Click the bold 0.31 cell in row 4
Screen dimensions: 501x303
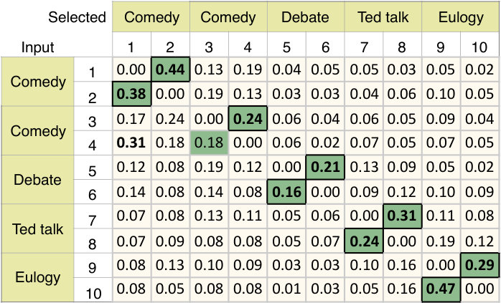pyautogui.click(x=131, y=143)
